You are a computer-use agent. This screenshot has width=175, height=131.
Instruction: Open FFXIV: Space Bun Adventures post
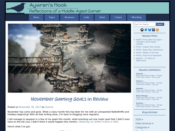[149, 50]
